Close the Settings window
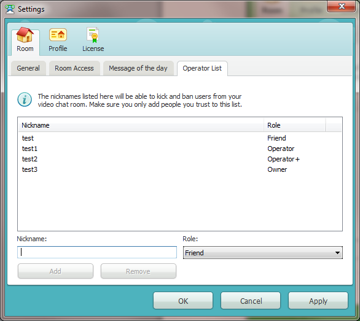The height and width of the screenshot is (321, 360). [x=342, y=6]
